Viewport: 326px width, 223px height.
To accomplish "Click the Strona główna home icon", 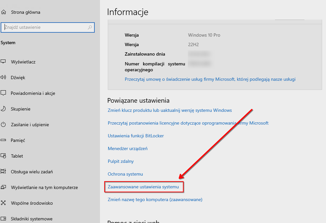I will click(3, 12).
